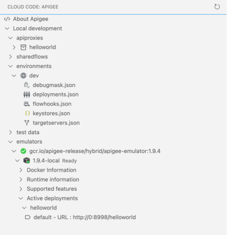Click the flowhooks.json file icon
Image resolution: width=227 pixels, height=235 pixels.
pyautogui.click(x=27, y=104)
